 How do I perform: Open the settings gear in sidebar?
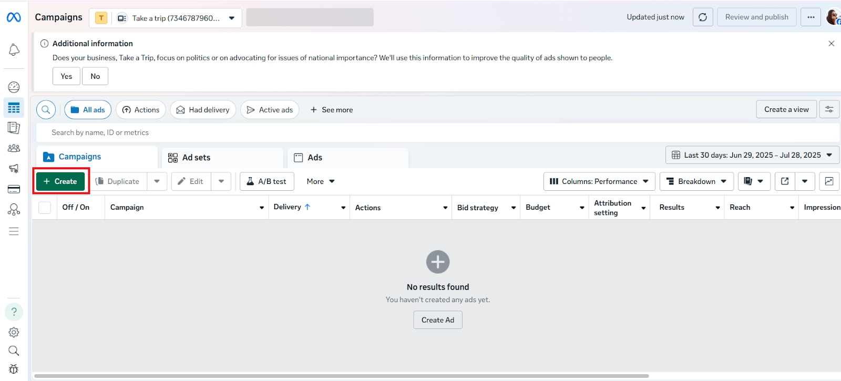[x=14, y=332]
